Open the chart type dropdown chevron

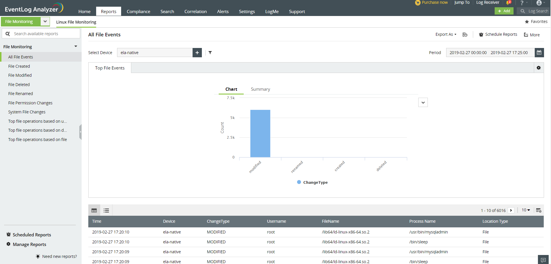423,102
